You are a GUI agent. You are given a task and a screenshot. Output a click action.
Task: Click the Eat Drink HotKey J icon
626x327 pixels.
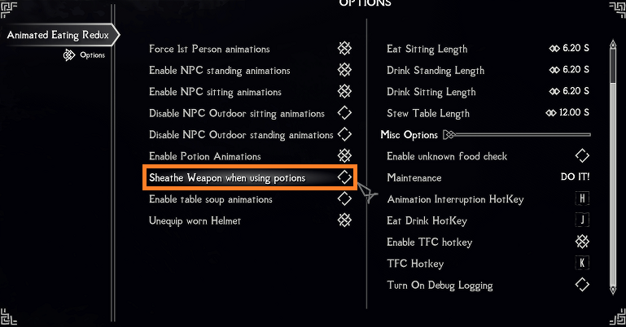pos(582,220)
